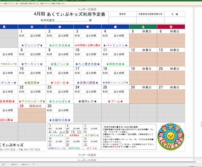Click the あくてぃぶキッズ sun logo image
202x167 pixels.
click(171, 137)
